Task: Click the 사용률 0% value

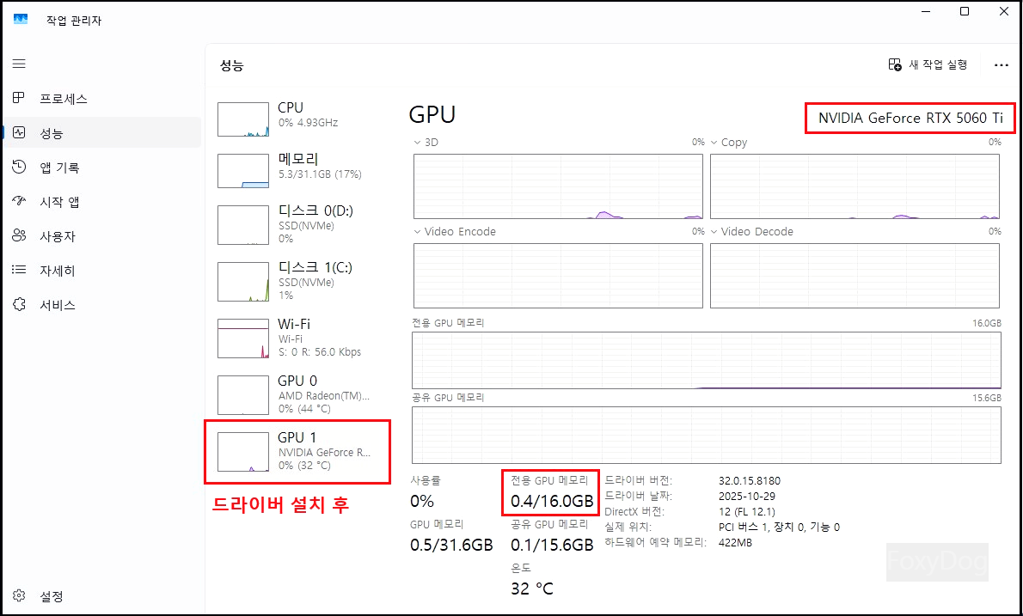Action: pyautogui.click(x=422, y=501)
